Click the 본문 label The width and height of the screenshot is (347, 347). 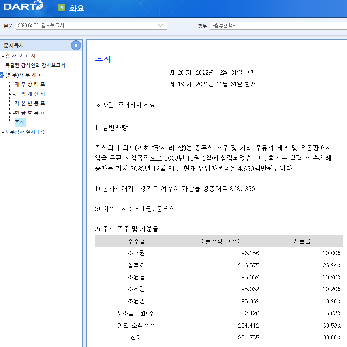[x=8, y=26]
